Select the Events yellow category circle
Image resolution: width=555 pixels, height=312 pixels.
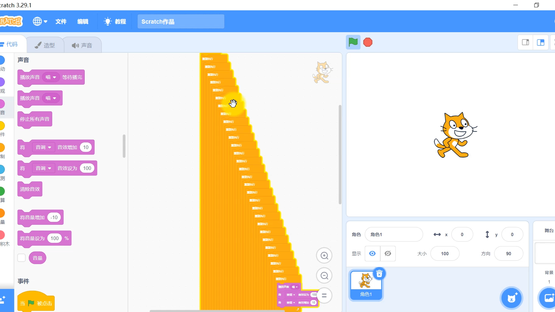click(2, 126)
